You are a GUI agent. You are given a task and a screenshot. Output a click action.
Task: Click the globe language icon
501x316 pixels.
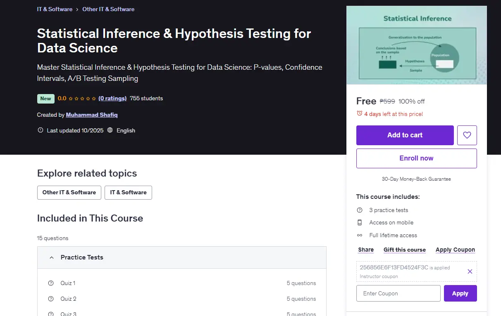point(110,130)
